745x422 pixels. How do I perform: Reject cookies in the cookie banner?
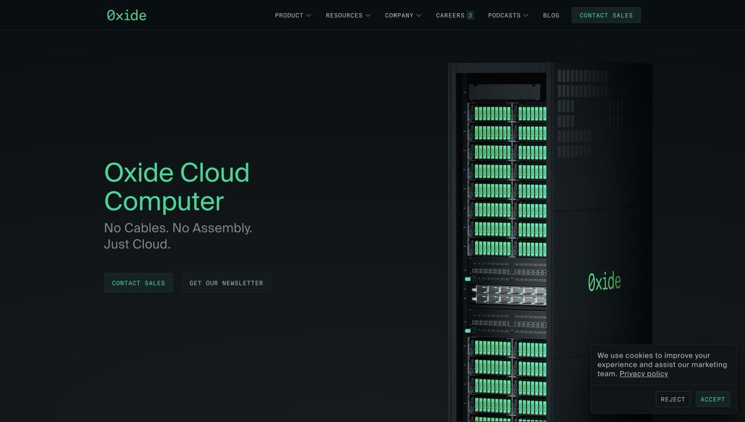point(673,399)
